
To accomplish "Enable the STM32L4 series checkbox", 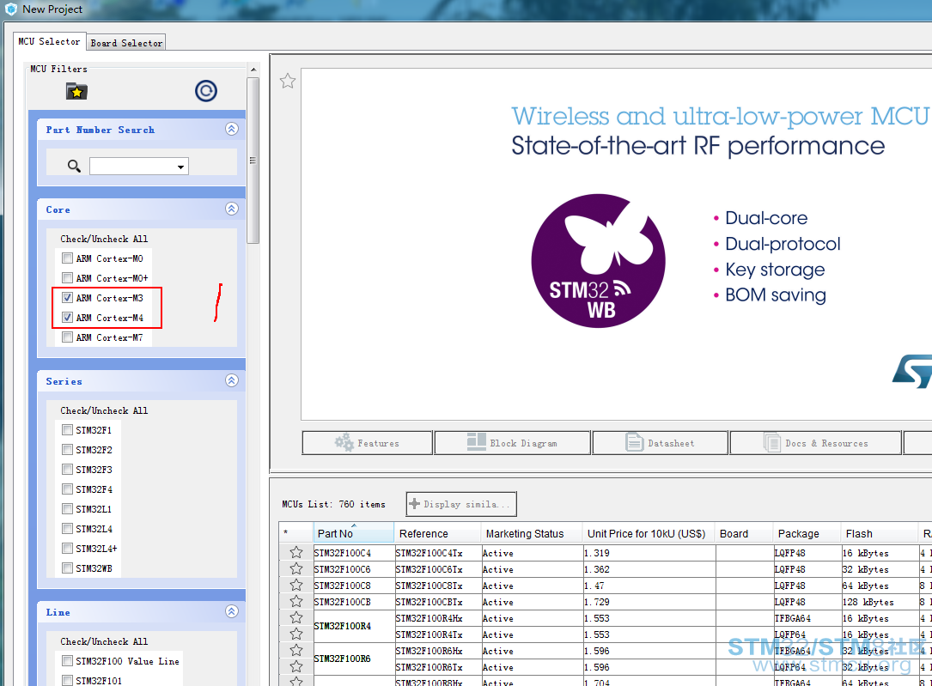I will 67,529.
